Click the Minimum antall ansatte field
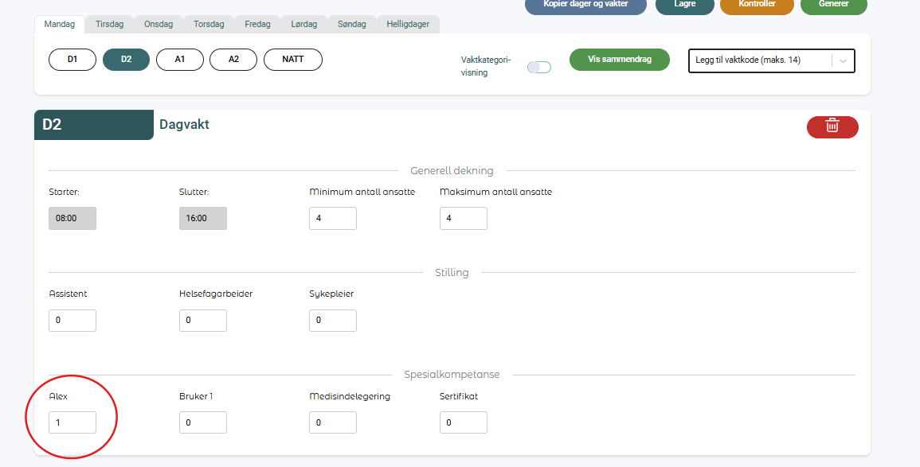 tap(332, 218)
